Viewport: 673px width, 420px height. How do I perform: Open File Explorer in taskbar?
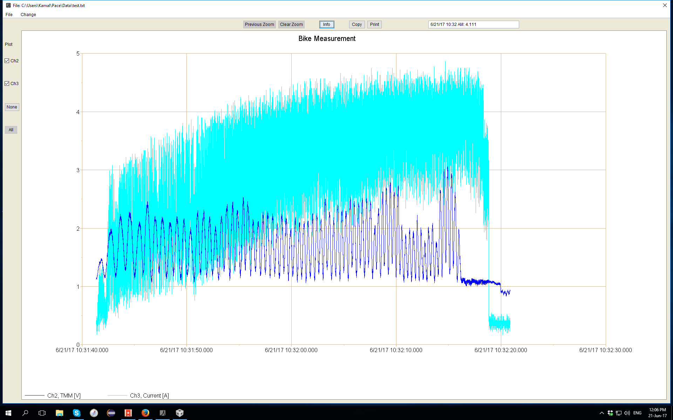click(x=59, y=413)
